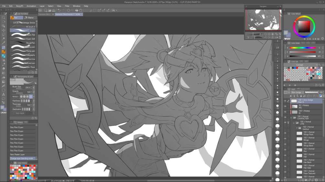Click the Fill icon in command bar
Viewport: 325px width, 182px height.
click(77, 10)
